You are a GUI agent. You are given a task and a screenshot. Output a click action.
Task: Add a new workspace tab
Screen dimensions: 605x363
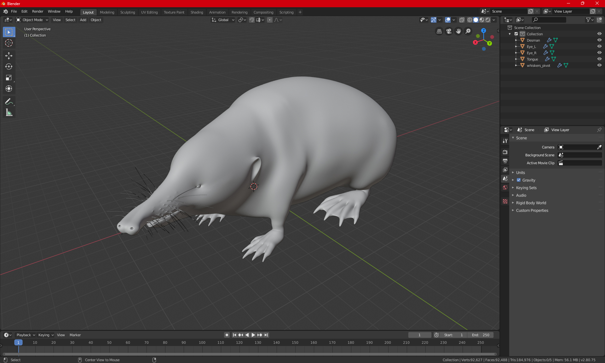(x=300, y=12)
